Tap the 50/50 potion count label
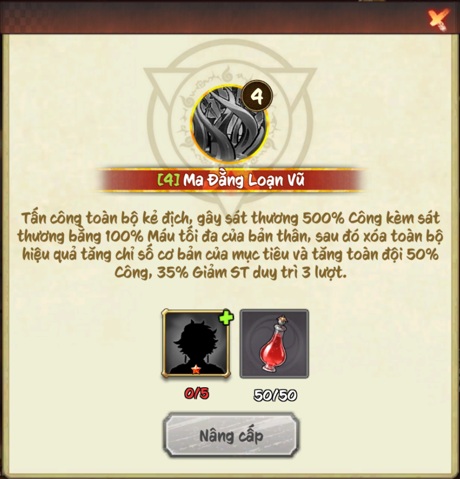This screenshot has width=460, height=479. coord(275,395)
